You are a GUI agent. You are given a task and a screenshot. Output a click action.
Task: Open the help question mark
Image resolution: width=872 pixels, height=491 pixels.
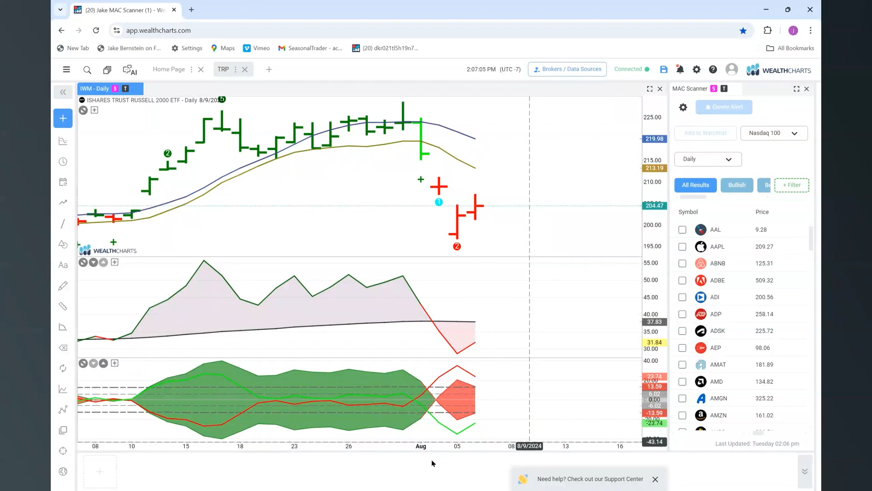coord(713,70)
